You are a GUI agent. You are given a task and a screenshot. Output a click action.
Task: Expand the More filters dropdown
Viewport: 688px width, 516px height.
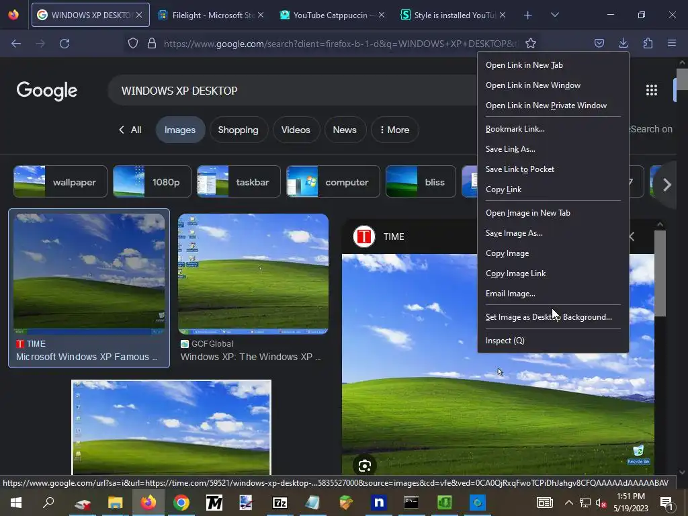pos(394,130)
